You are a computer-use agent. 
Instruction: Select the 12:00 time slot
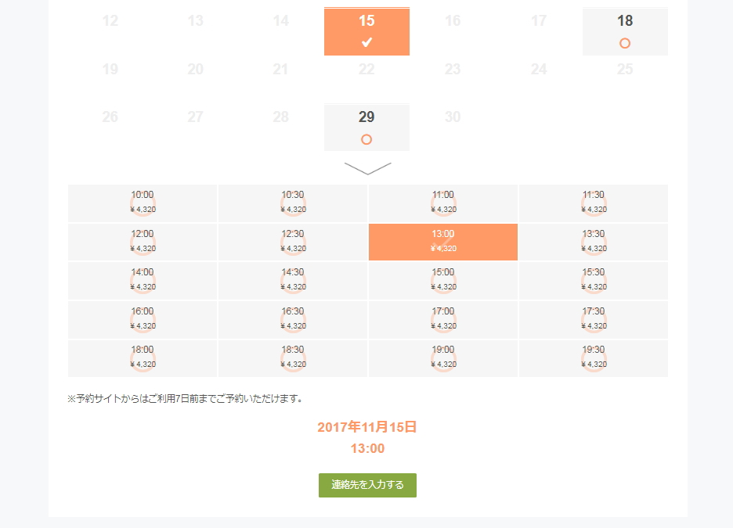point(143,242)
